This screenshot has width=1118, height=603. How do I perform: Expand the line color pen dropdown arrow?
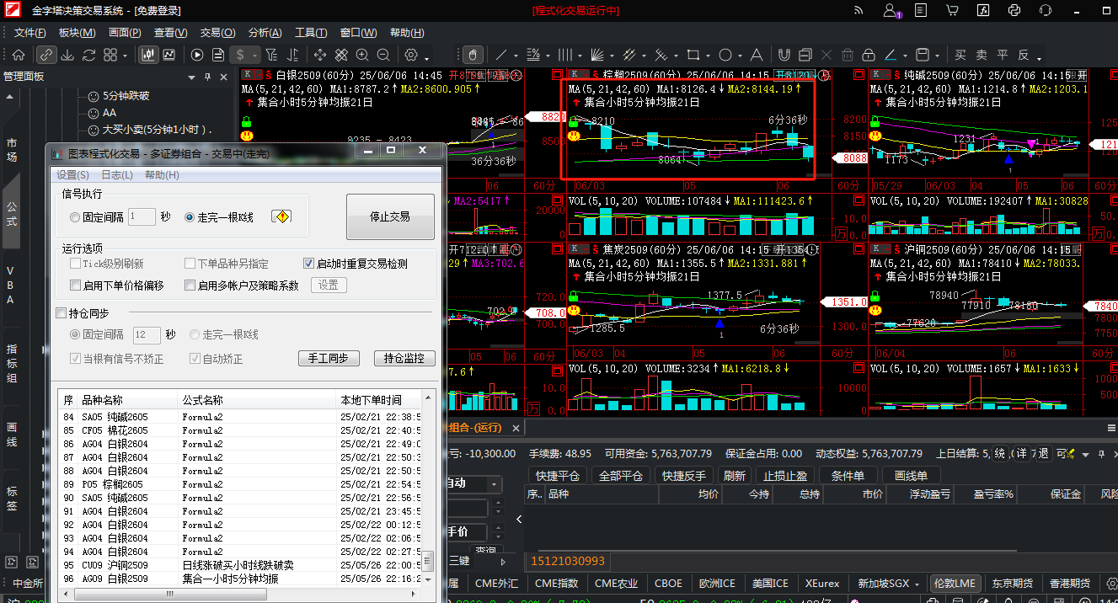pos(904,57)
